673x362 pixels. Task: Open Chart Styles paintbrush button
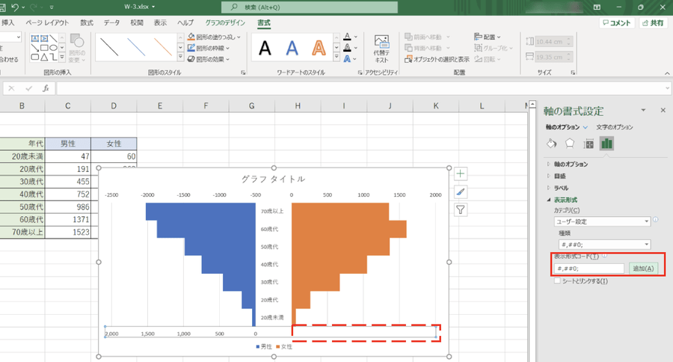pyautogui.click(x=461, y=192)
